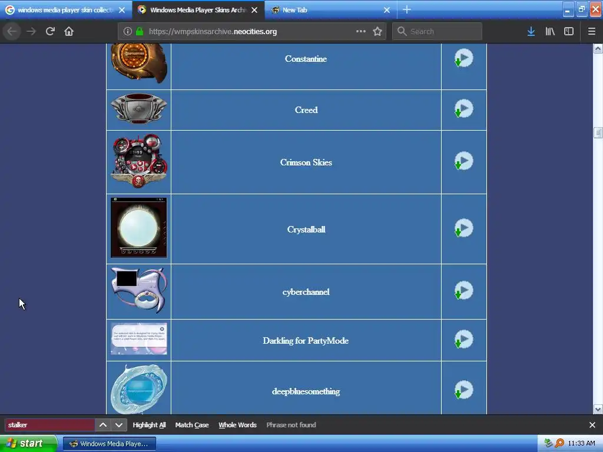Viewport: 603px width, 452px height.
Task: Open the Downloads panel arrow
Action: coord(531,32)
